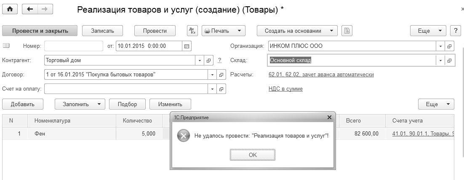Go to the home start page
The height and width of the screenshot is (180, 464).
click(10, 9)
